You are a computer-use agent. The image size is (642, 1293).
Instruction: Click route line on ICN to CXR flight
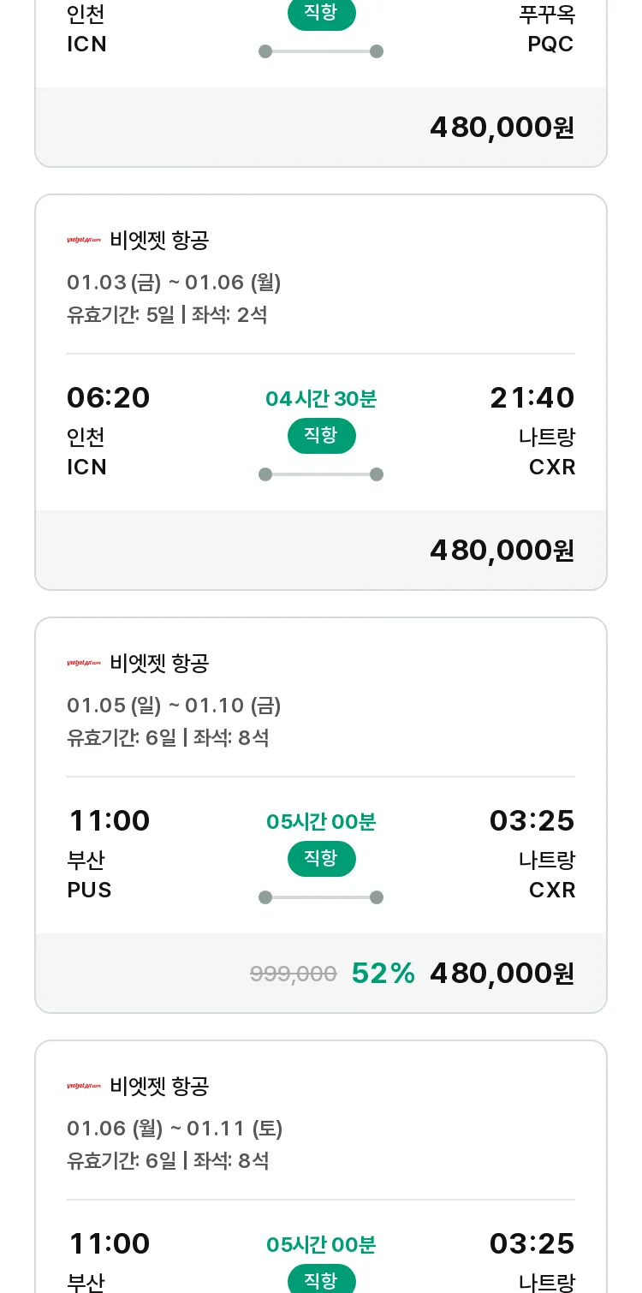pyautogui.click(x=321, y=474)
